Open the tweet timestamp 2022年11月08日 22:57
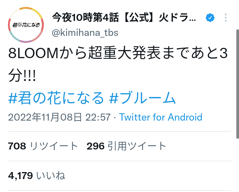Image resolution: width=239 pixels, height=192 pixels. point(59,117)
